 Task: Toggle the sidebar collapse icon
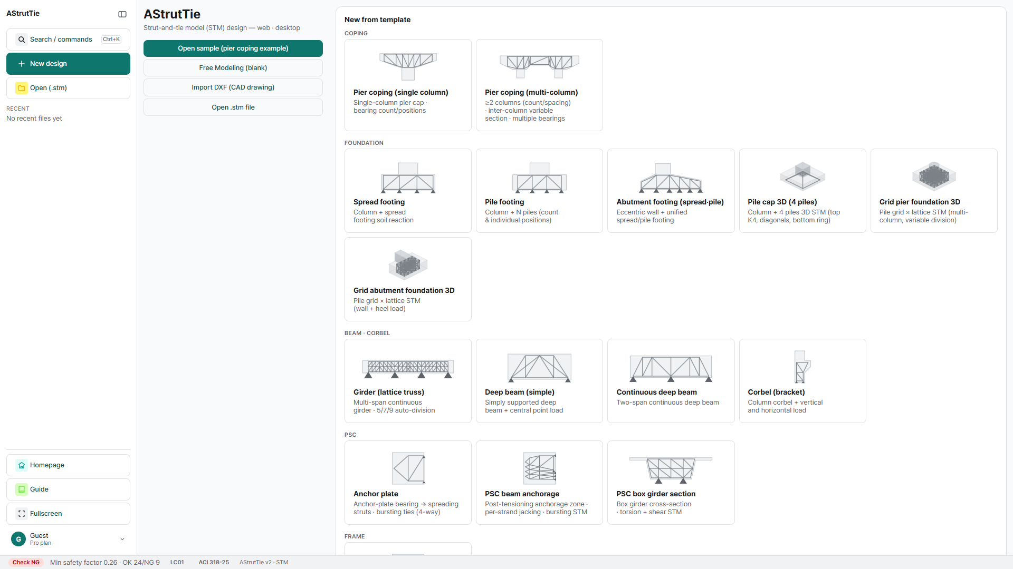point(122,14)
